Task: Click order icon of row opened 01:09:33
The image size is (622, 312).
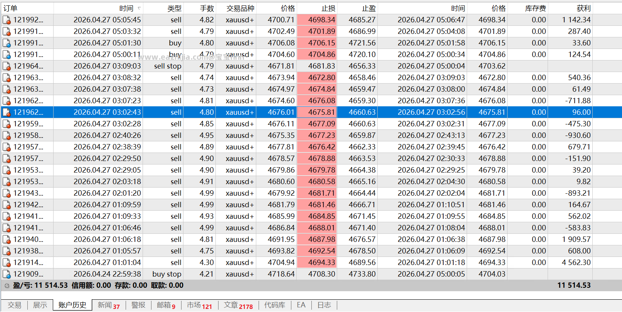Action: click(7, 216)
